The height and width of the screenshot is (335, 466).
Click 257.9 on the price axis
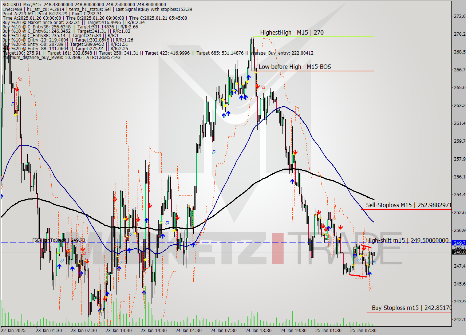459,159
